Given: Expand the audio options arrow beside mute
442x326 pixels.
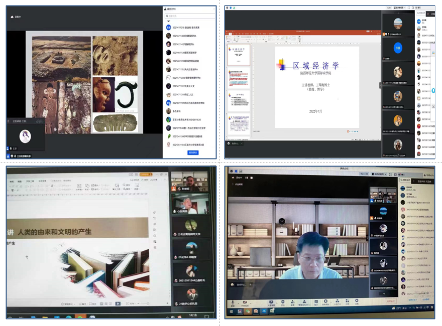Looking at the screenshot, I should point(237,302).
